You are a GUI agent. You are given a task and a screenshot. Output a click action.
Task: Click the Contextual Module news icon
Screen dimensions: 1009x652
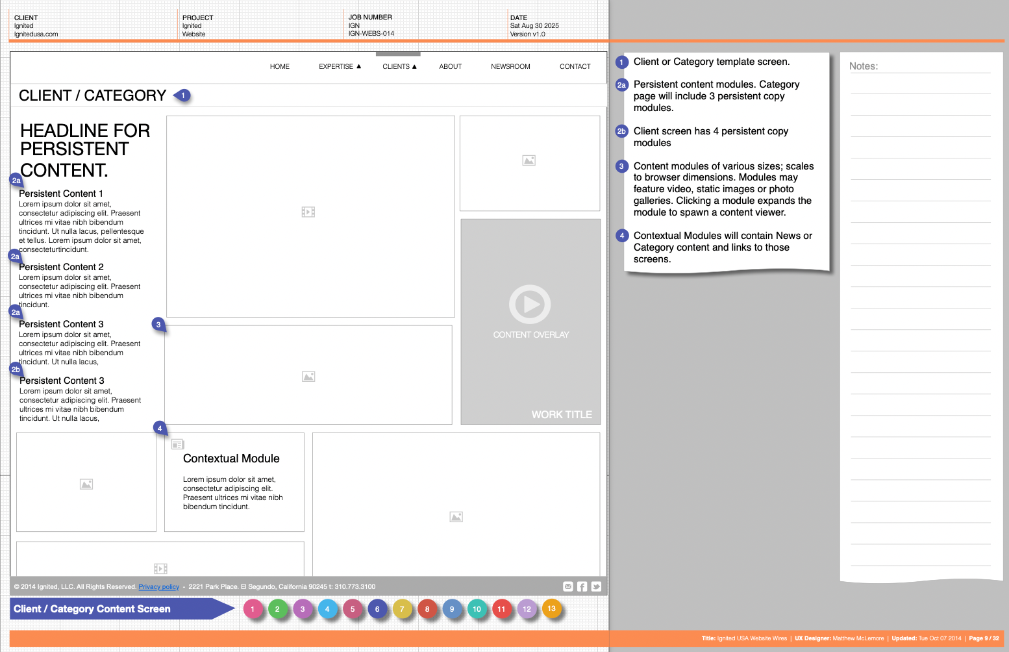[177, 445]
